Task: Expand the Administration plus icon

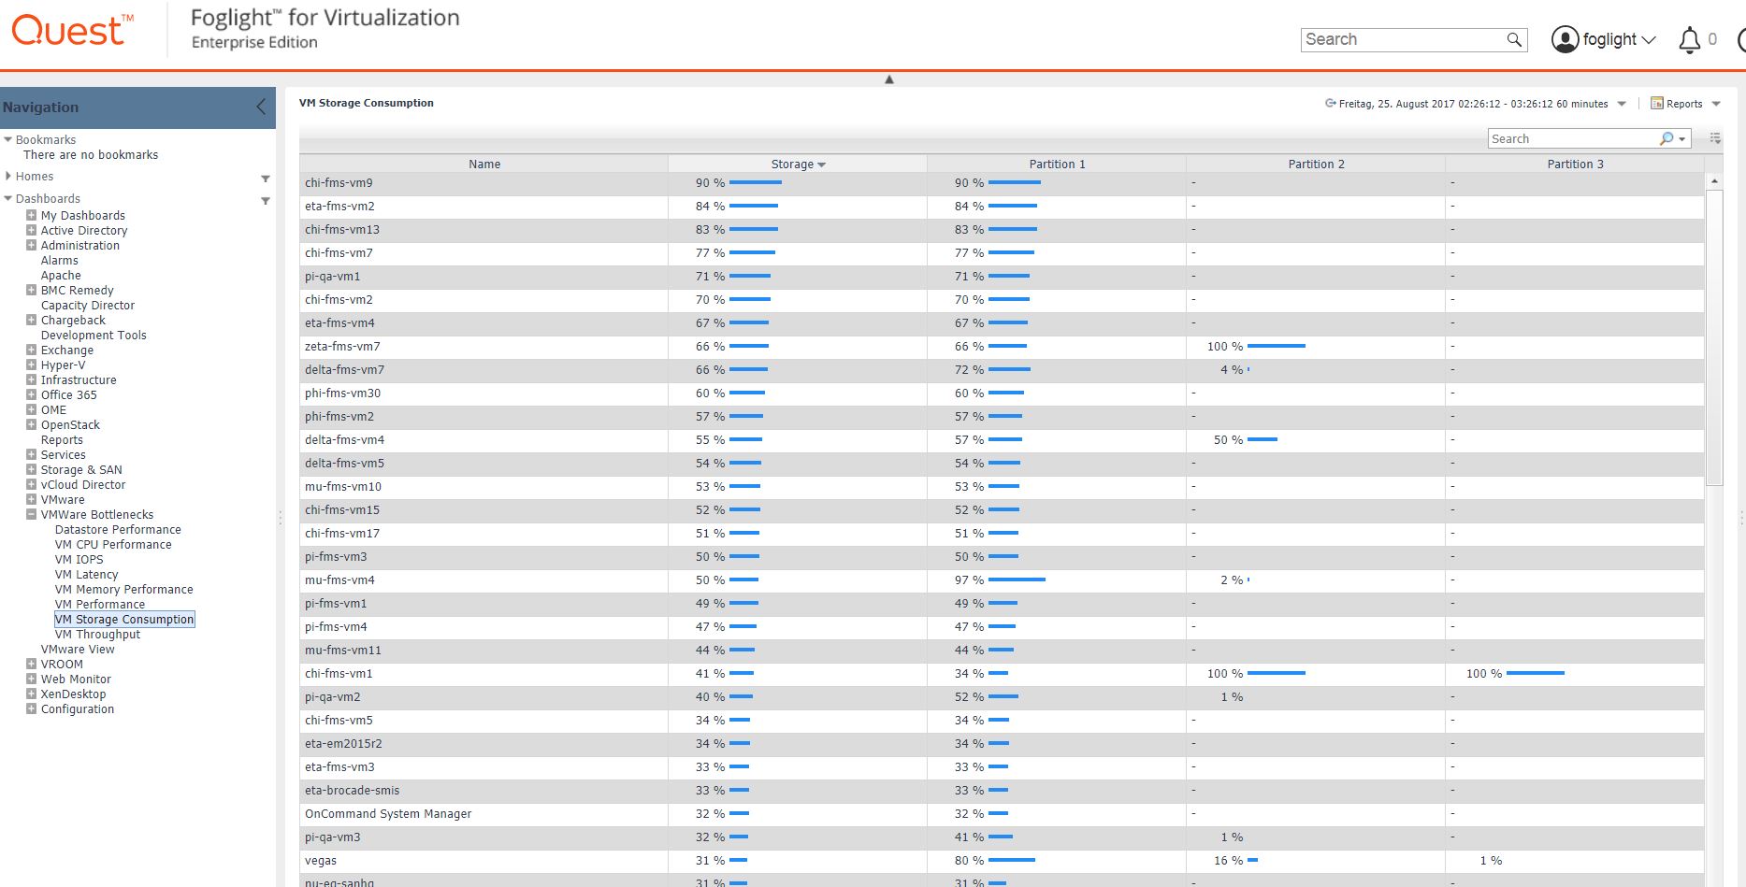Action: tap(31, 245)
